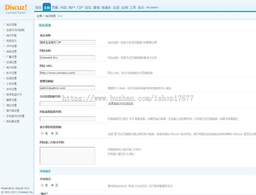The width and height of the screenshot is (256, 195).
Task: Open 手机版访问设置 in the sidebar
Action: point(15,116)
